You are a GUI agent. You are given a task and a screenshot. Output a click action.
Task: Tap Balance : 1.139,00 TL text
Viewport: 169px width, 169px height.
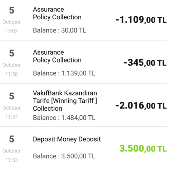(64, 73)
